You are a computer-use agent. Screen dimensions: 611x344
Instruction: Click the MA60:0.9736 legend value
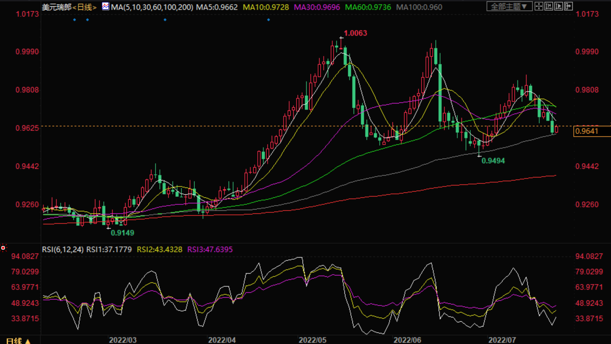pos(368,7)
